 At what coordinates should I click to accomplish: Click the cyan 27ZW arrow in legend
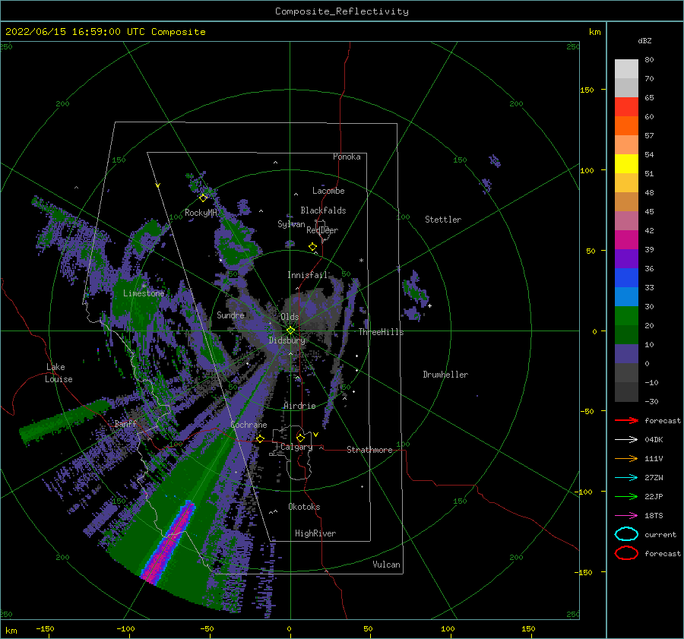(x=626, y=478)
